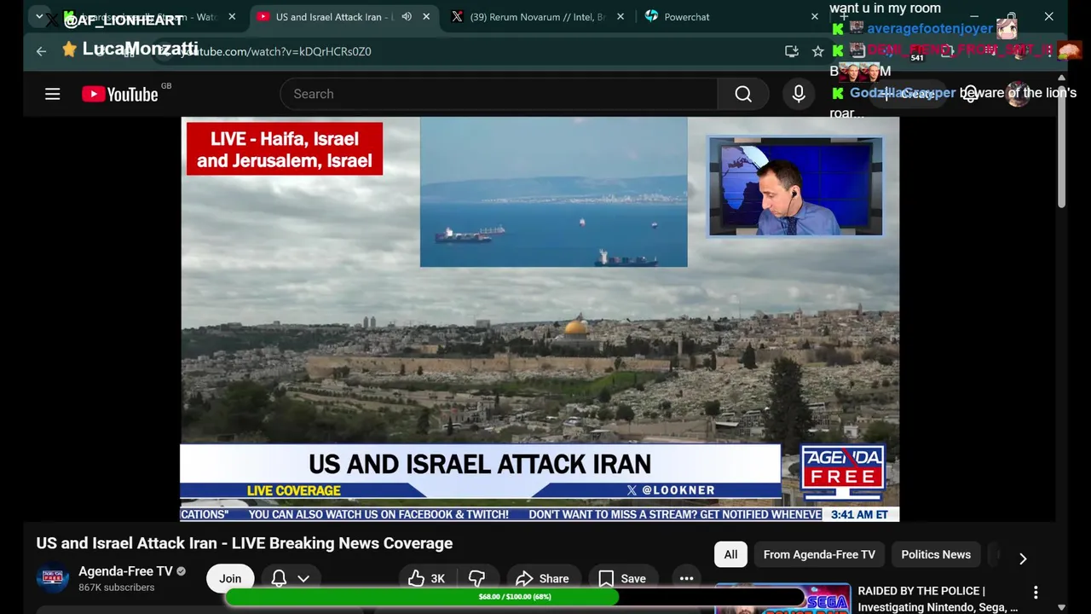Screen dimensions: 1091x614
Task: Select the youtube.com URL in address bar
Action: (277, 51)
